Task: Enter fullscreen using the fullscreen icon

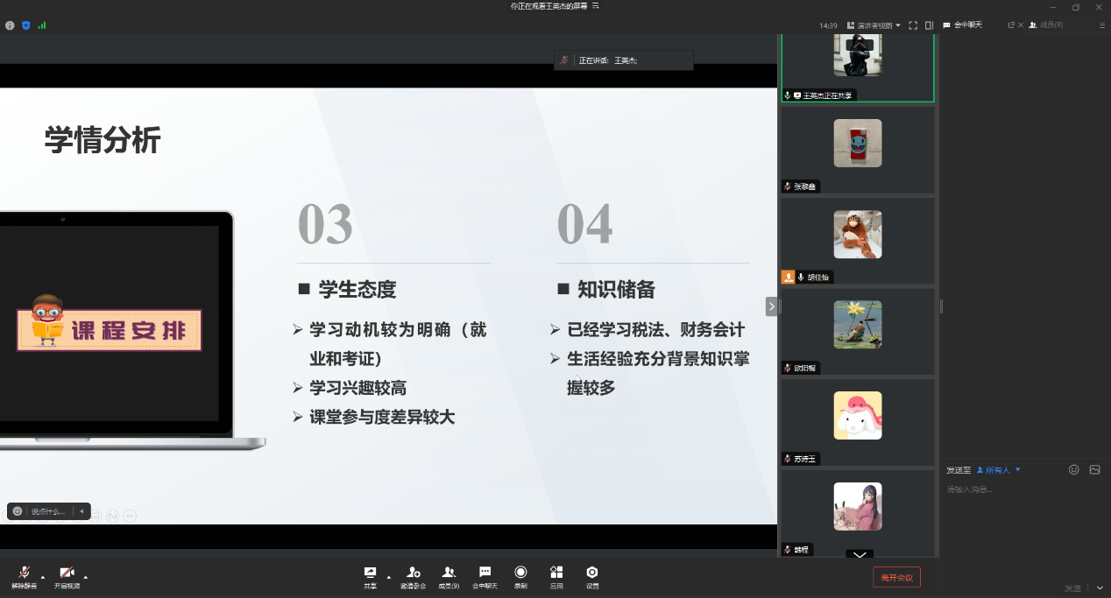Action: 913,25
